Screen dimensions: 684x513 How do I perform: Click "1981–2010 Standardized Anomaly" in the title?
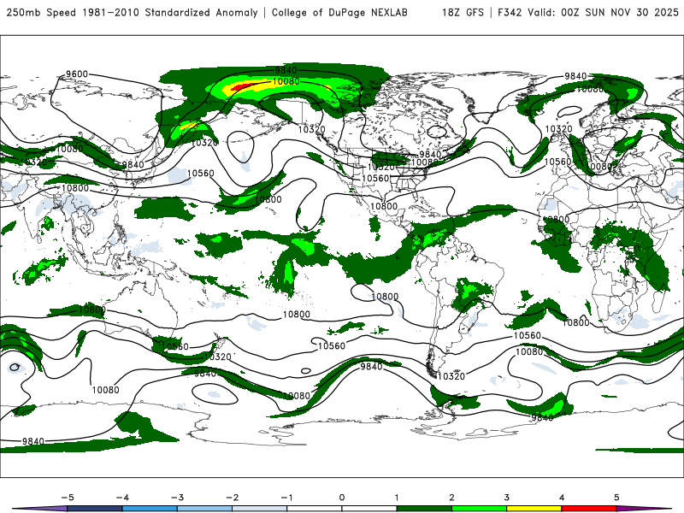pyautogui.click(x=169, y=13)
